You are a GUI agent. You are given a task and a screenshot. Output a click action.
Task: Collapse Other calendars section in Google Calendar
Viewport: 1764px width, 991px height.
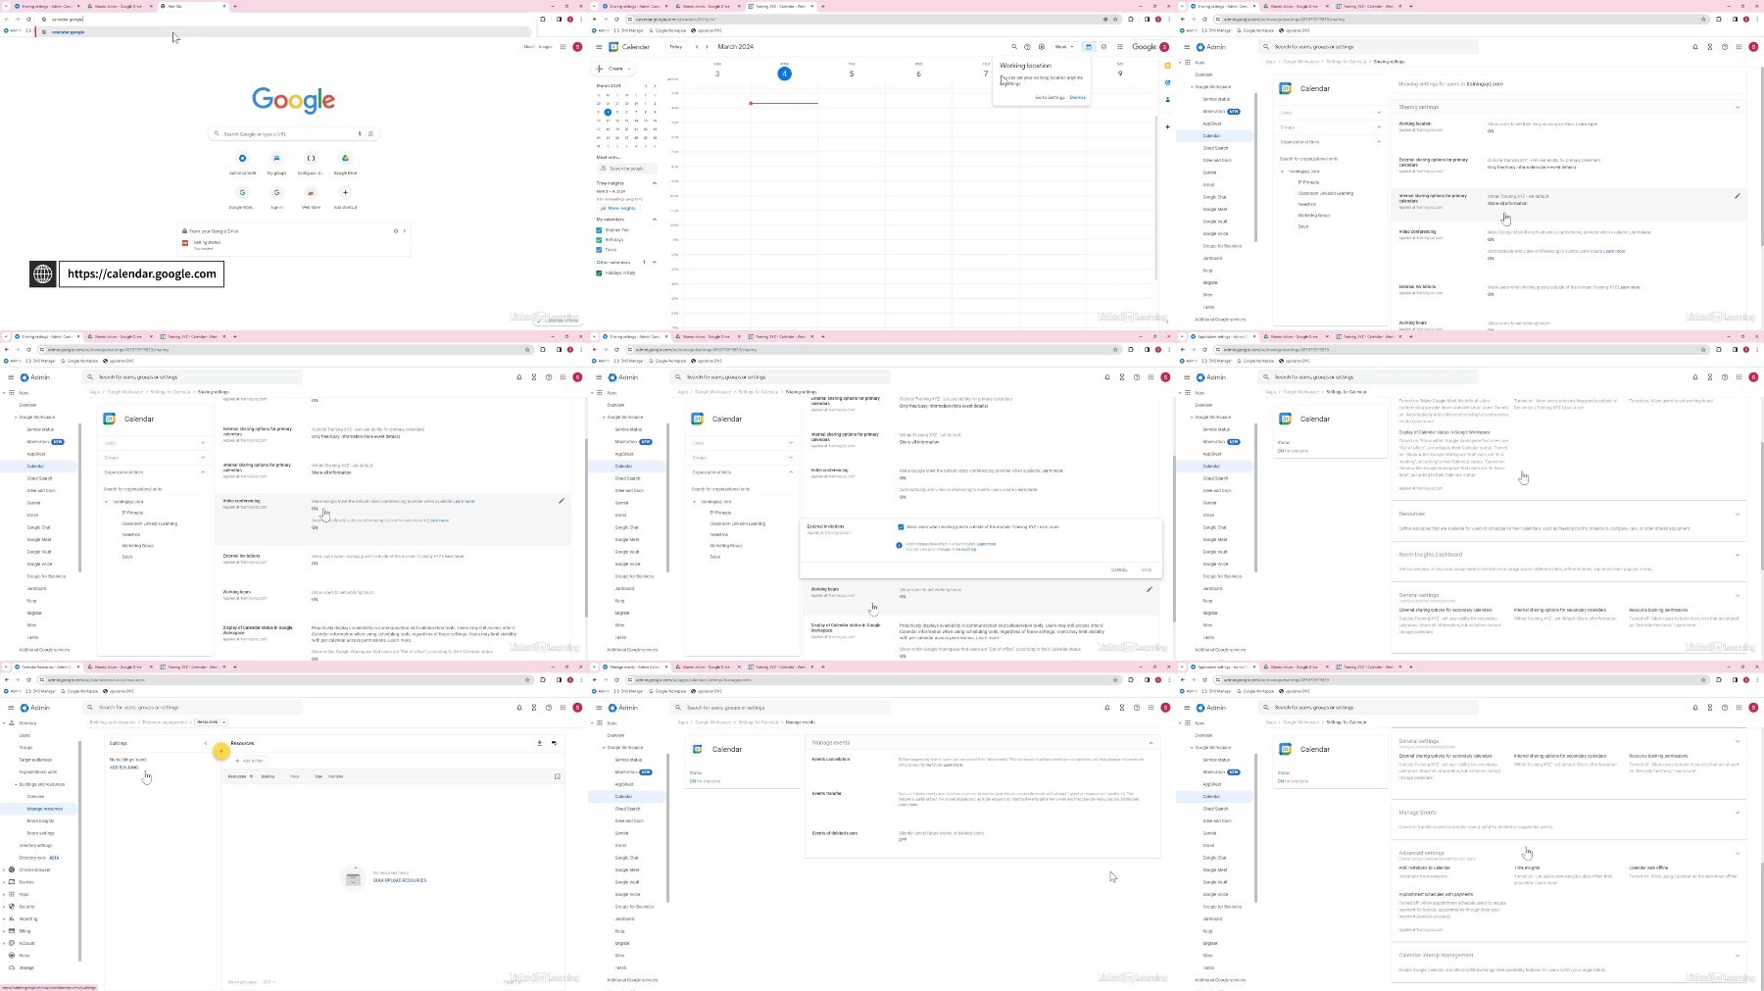tap(655, 263)
